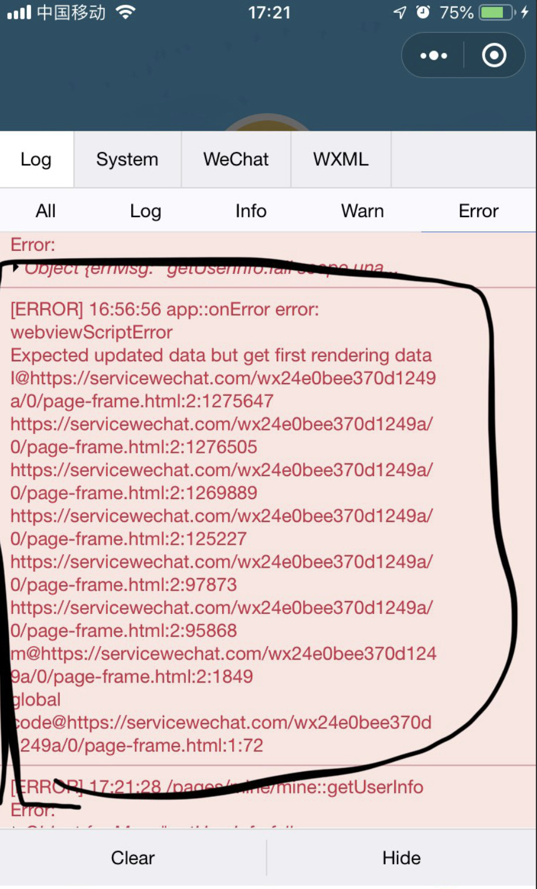537x889 pixels.
Task: Select the Error filter
Action: click(x=478, y=211)
